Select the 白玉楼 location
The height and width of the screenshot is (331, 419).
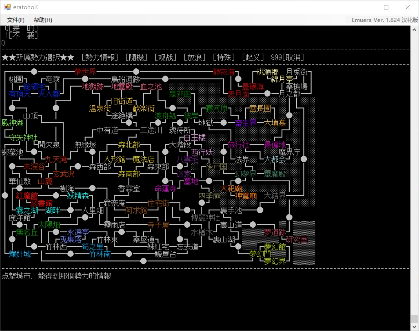(x=195, y=138)
